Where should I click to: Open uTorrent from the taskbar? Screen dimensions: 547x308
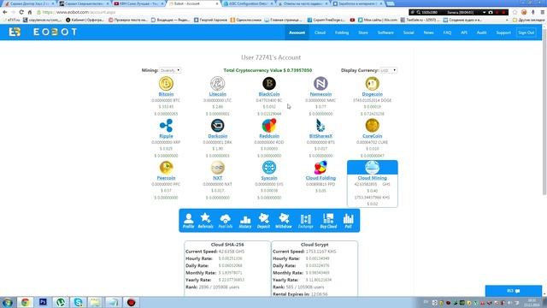[x=61, y=302]
